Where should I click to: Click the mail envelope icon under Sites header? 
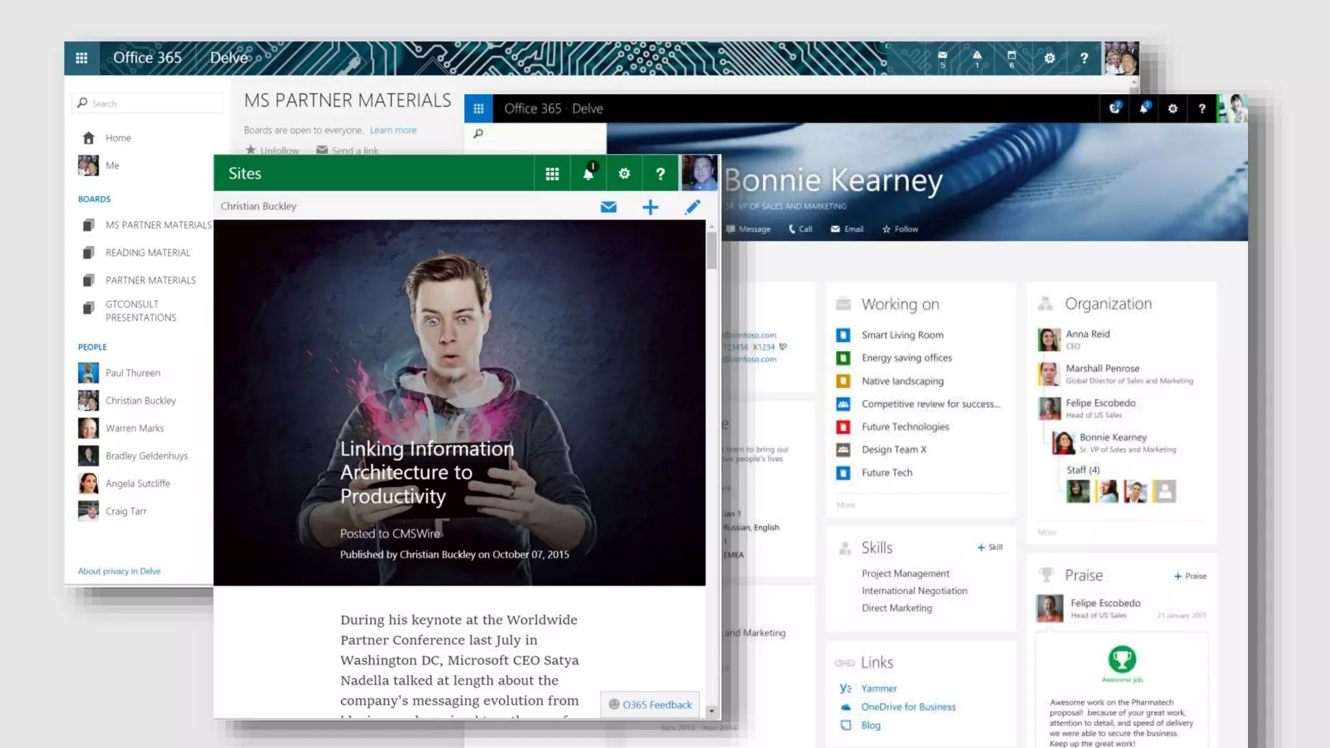pos(609,206)
